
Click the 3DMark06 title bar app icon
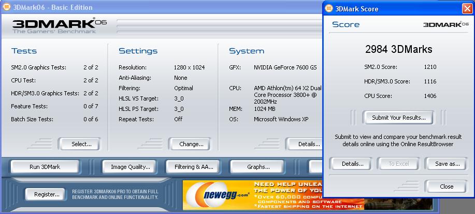tap(6, 7)
